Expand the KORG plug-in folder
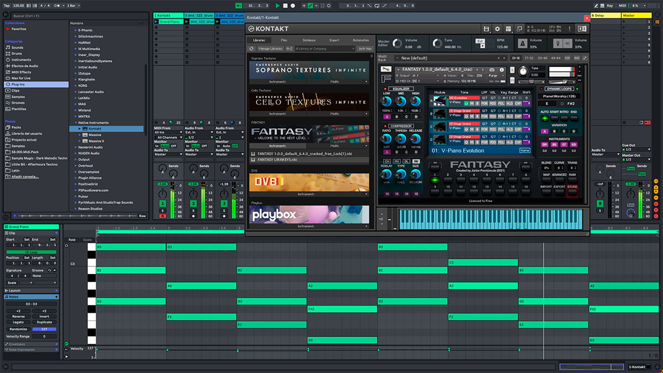The image size is (663, 373). pyautogui.click(x=76, y=86)
